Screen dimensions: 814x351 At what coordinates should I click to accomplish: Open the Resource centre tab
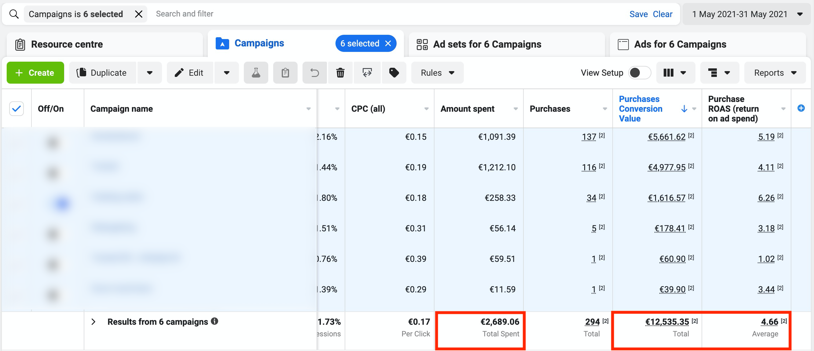[67, 45]
